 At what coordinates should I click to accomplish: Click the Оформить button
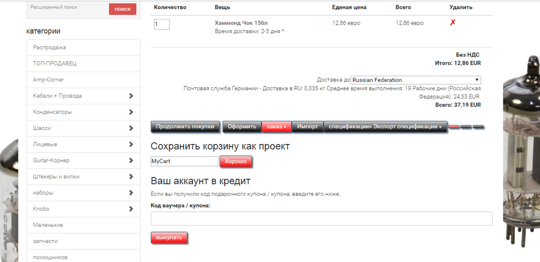tap(242, 127)
